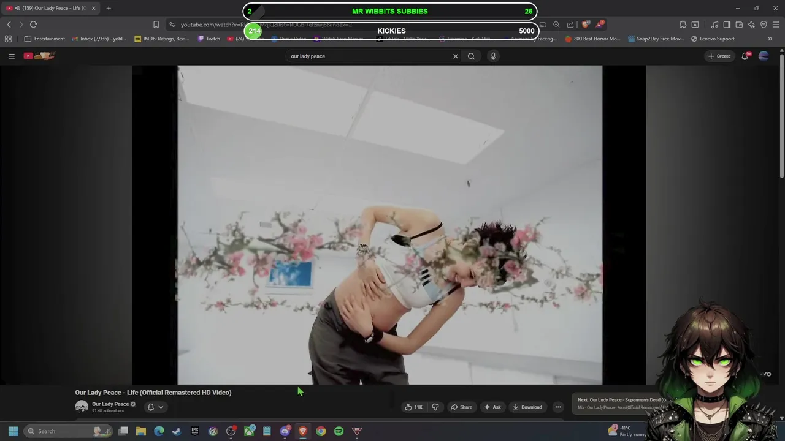Share this page from address bar

tap(570, 24)
